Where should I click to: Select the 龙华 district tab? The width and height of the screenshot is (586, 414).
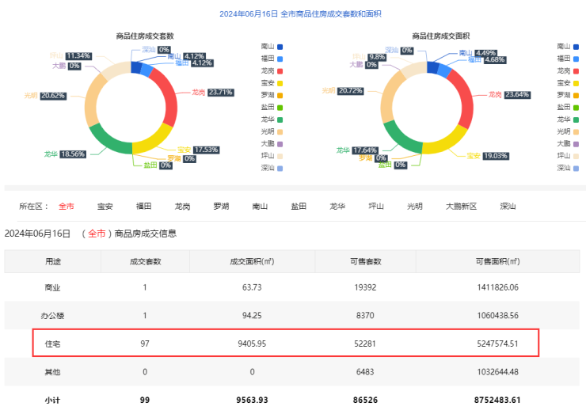click(337, 207)
